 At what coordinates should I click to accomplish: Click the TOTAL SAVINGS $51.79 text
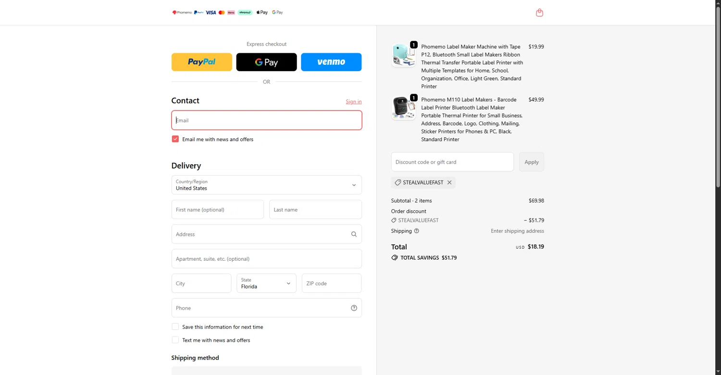click(x=428, y=258)
